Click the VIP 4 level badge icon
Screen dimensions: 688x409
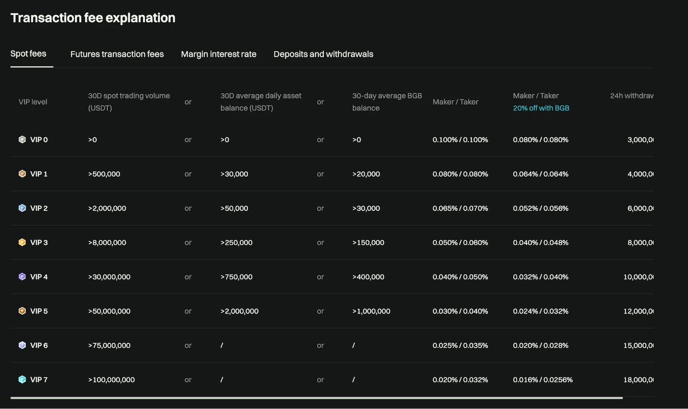(22, 277)
